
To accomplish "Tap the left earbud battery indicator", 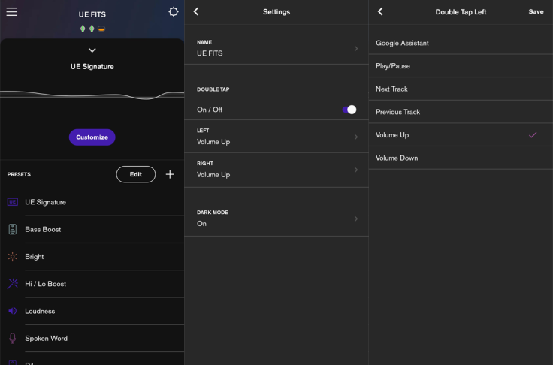I will click(x=83, y=29).
